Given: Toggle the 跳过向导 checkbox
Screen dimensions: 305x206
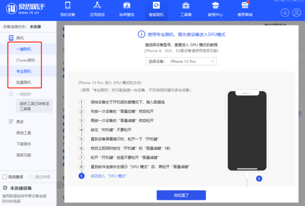Looking at the screenshot, I should 32,177.
